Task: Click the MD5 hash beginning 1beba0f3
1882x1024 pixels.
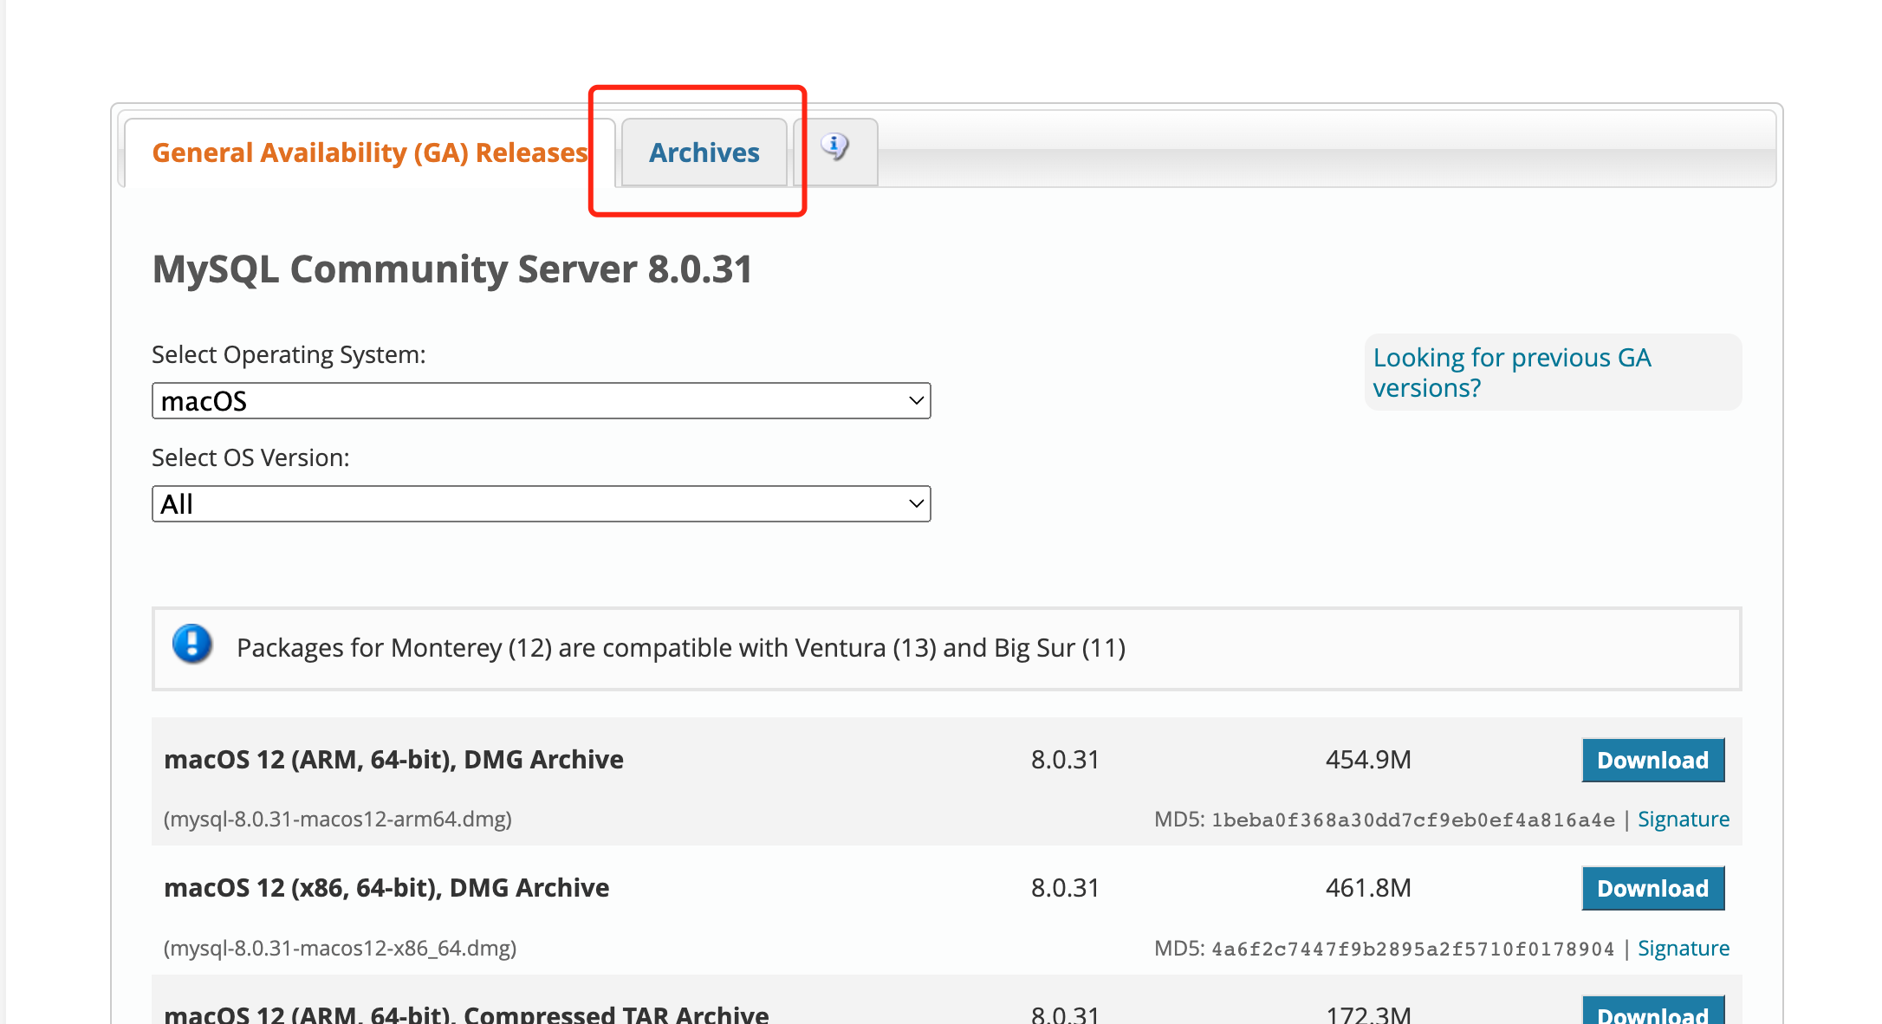Action: (1413, 820)
